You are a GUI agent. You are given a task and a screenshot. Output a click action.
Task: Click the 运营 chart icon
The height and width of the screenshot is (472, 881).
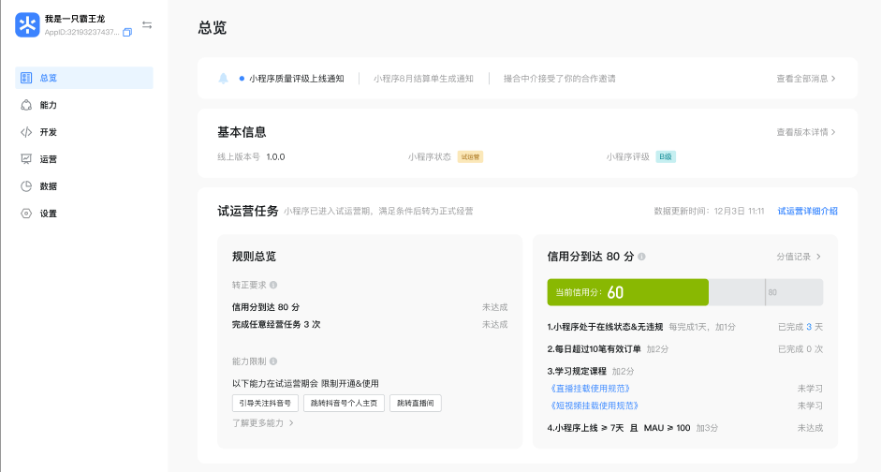pyautogui.click(x=26, y=159)
